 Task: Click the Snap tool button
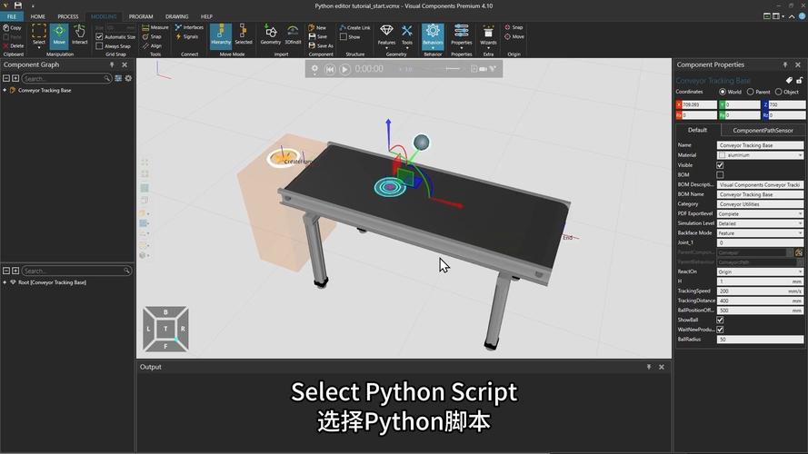pos(152,36)
